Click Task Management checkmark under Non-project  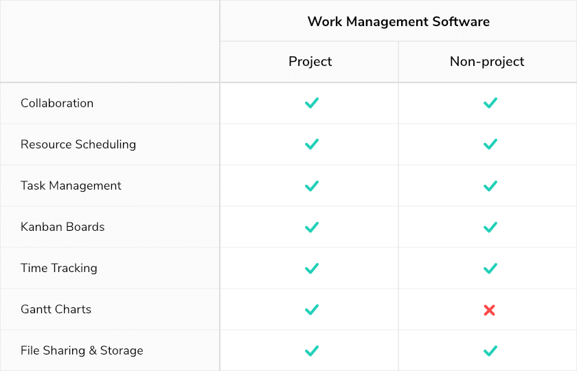point(490,186)
